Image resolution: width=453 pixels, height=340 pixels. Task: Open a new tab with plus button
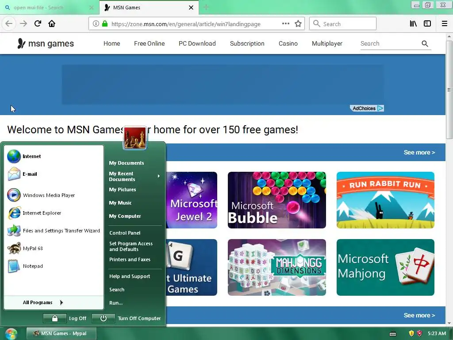(206, 7)
